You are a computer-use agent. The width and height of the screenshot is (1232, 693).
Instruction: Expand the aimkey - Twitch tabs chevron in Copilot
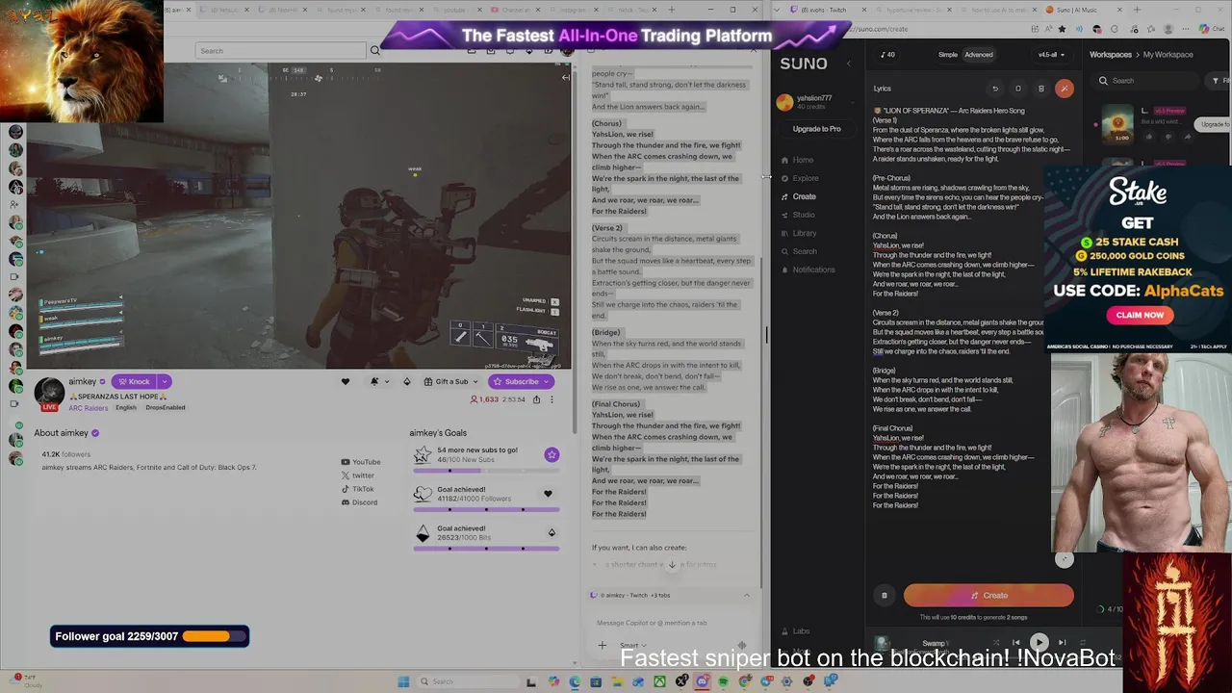[x=746, y=596]
